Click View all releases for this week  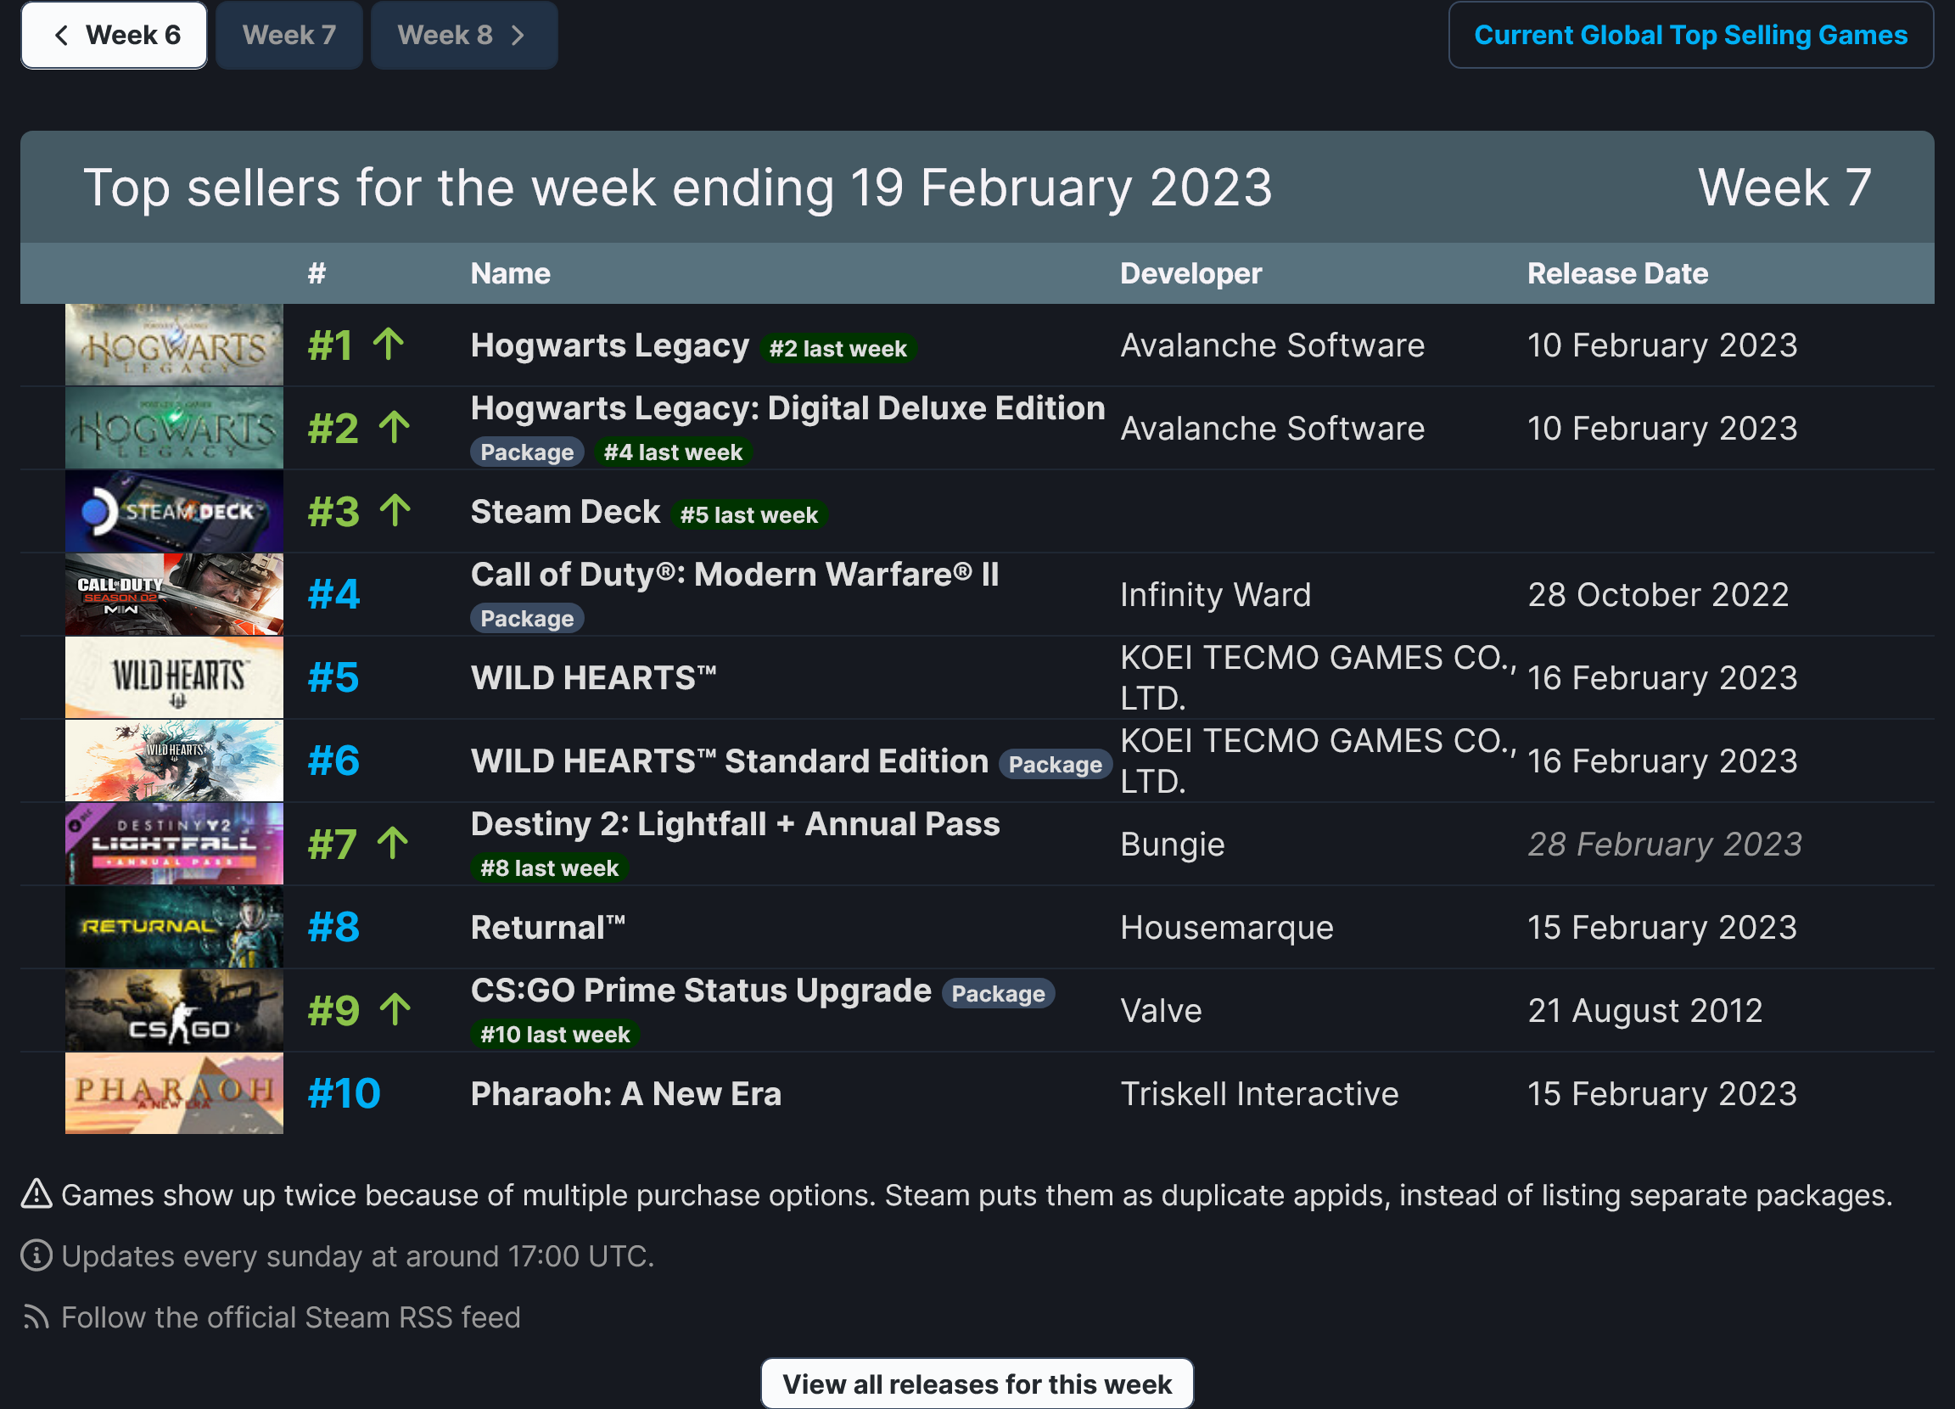[977, 1384]
